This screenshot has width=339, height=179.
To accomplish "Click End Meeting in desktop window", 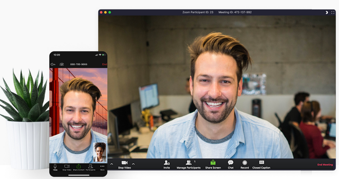I will tap(325, 165).
